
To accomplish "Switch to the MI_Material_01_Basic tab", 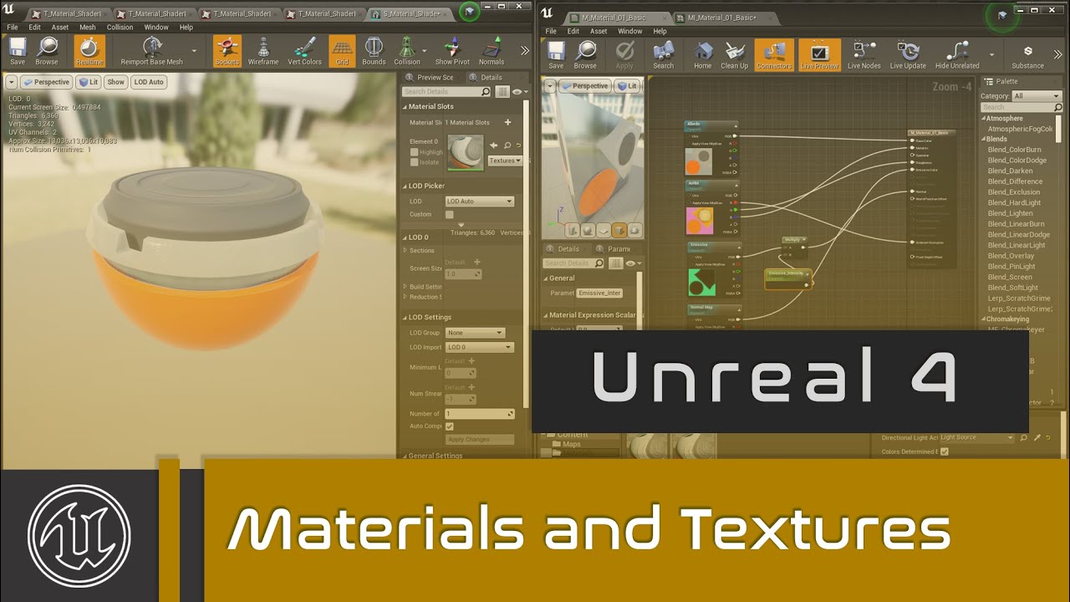I will [x=723, y=18].
